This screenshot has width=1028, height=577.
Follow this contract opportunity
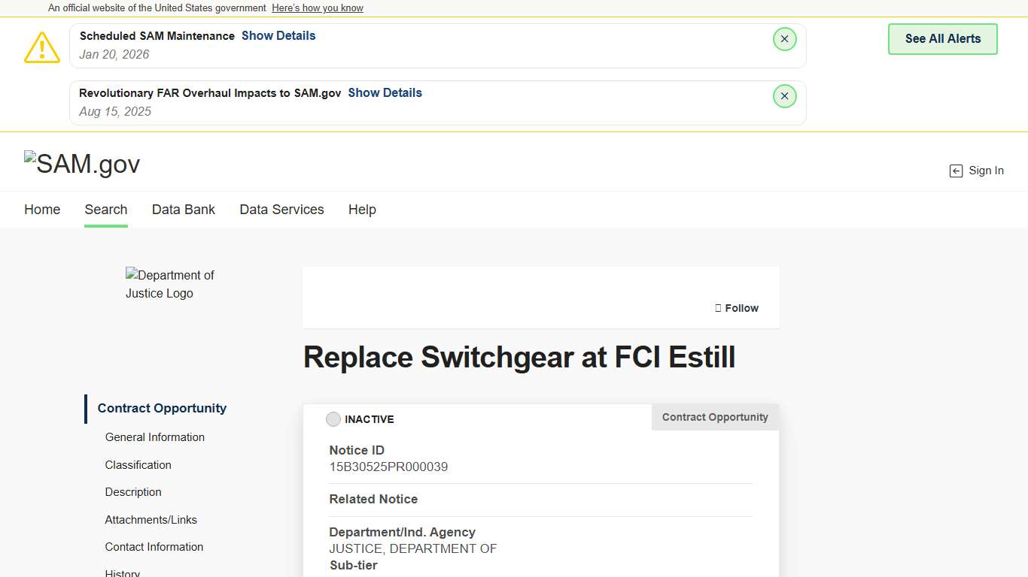[x=737, y=308]
